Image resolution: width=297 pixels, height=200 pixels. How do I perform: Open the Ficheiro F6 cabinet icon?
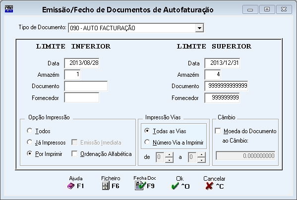(x=106, y=186)
